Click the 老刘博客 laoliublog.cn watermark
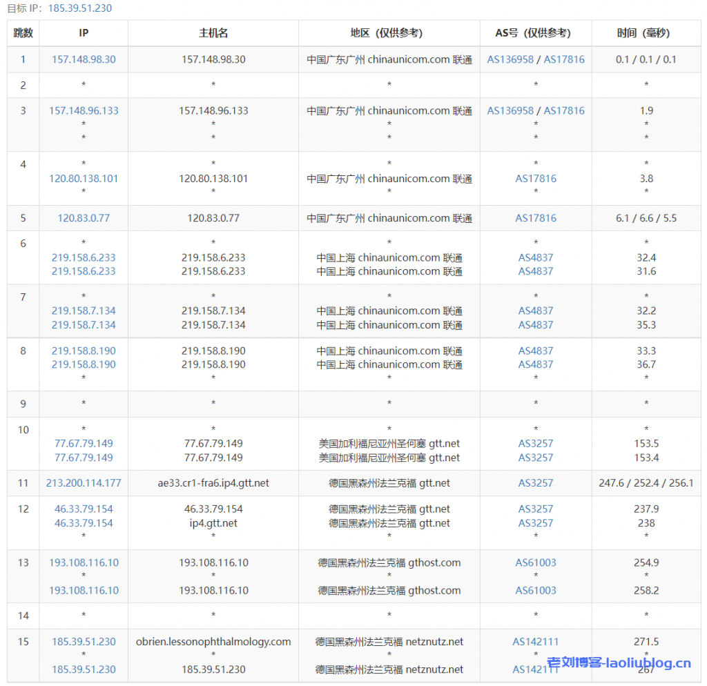The height and width of the screenshot is (686, 707). [x=619, y=664]
